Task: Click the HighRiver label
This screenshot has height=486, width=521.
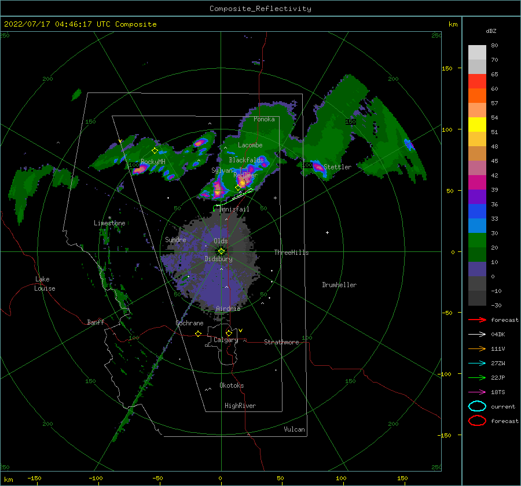Action: tap(240, 406)
